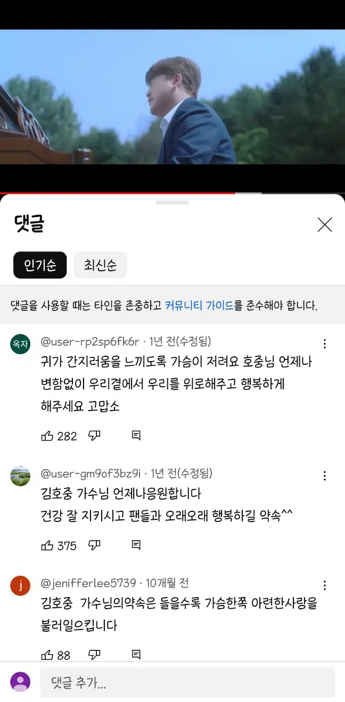Open the 커뮤니티 가이드 link
The image size is (345, 702).
point(199,306)
